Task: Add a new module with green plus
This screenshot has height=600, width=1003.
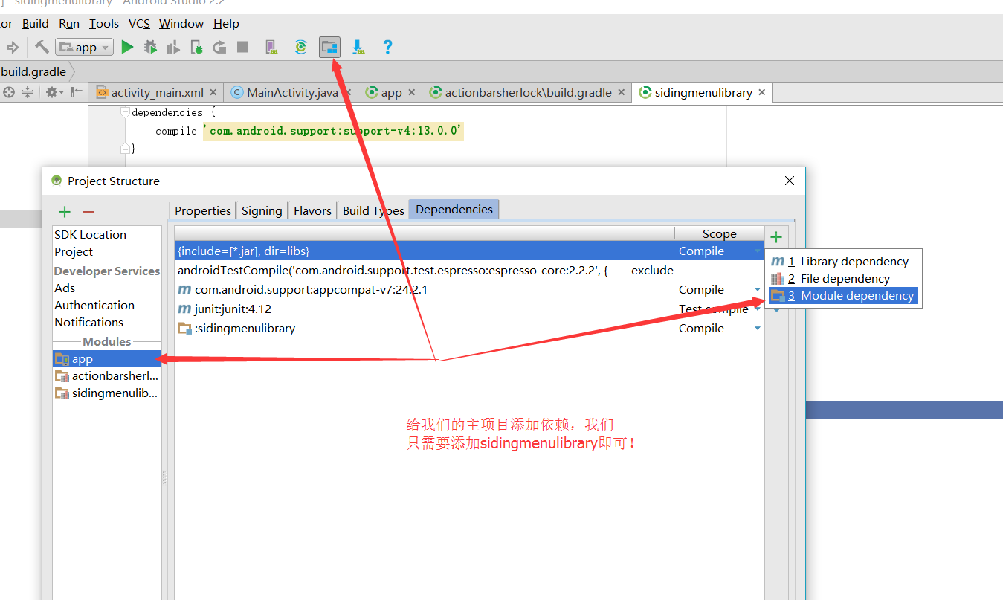Action: (x=65, y=212)
